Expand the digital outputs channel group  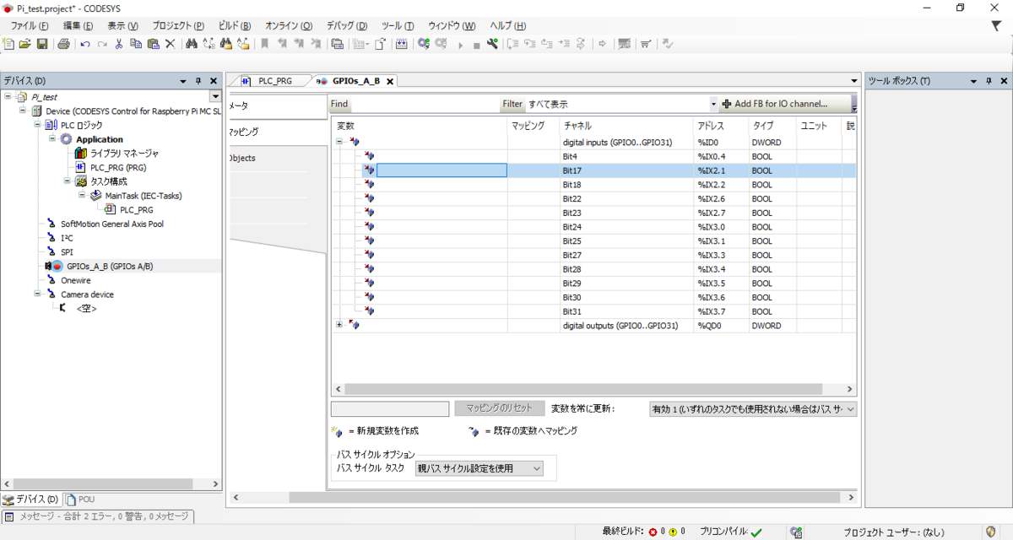tap(339, 325)
